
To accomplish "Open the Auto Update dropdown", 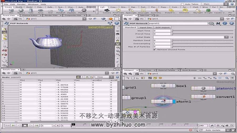I will pos(228,130).
